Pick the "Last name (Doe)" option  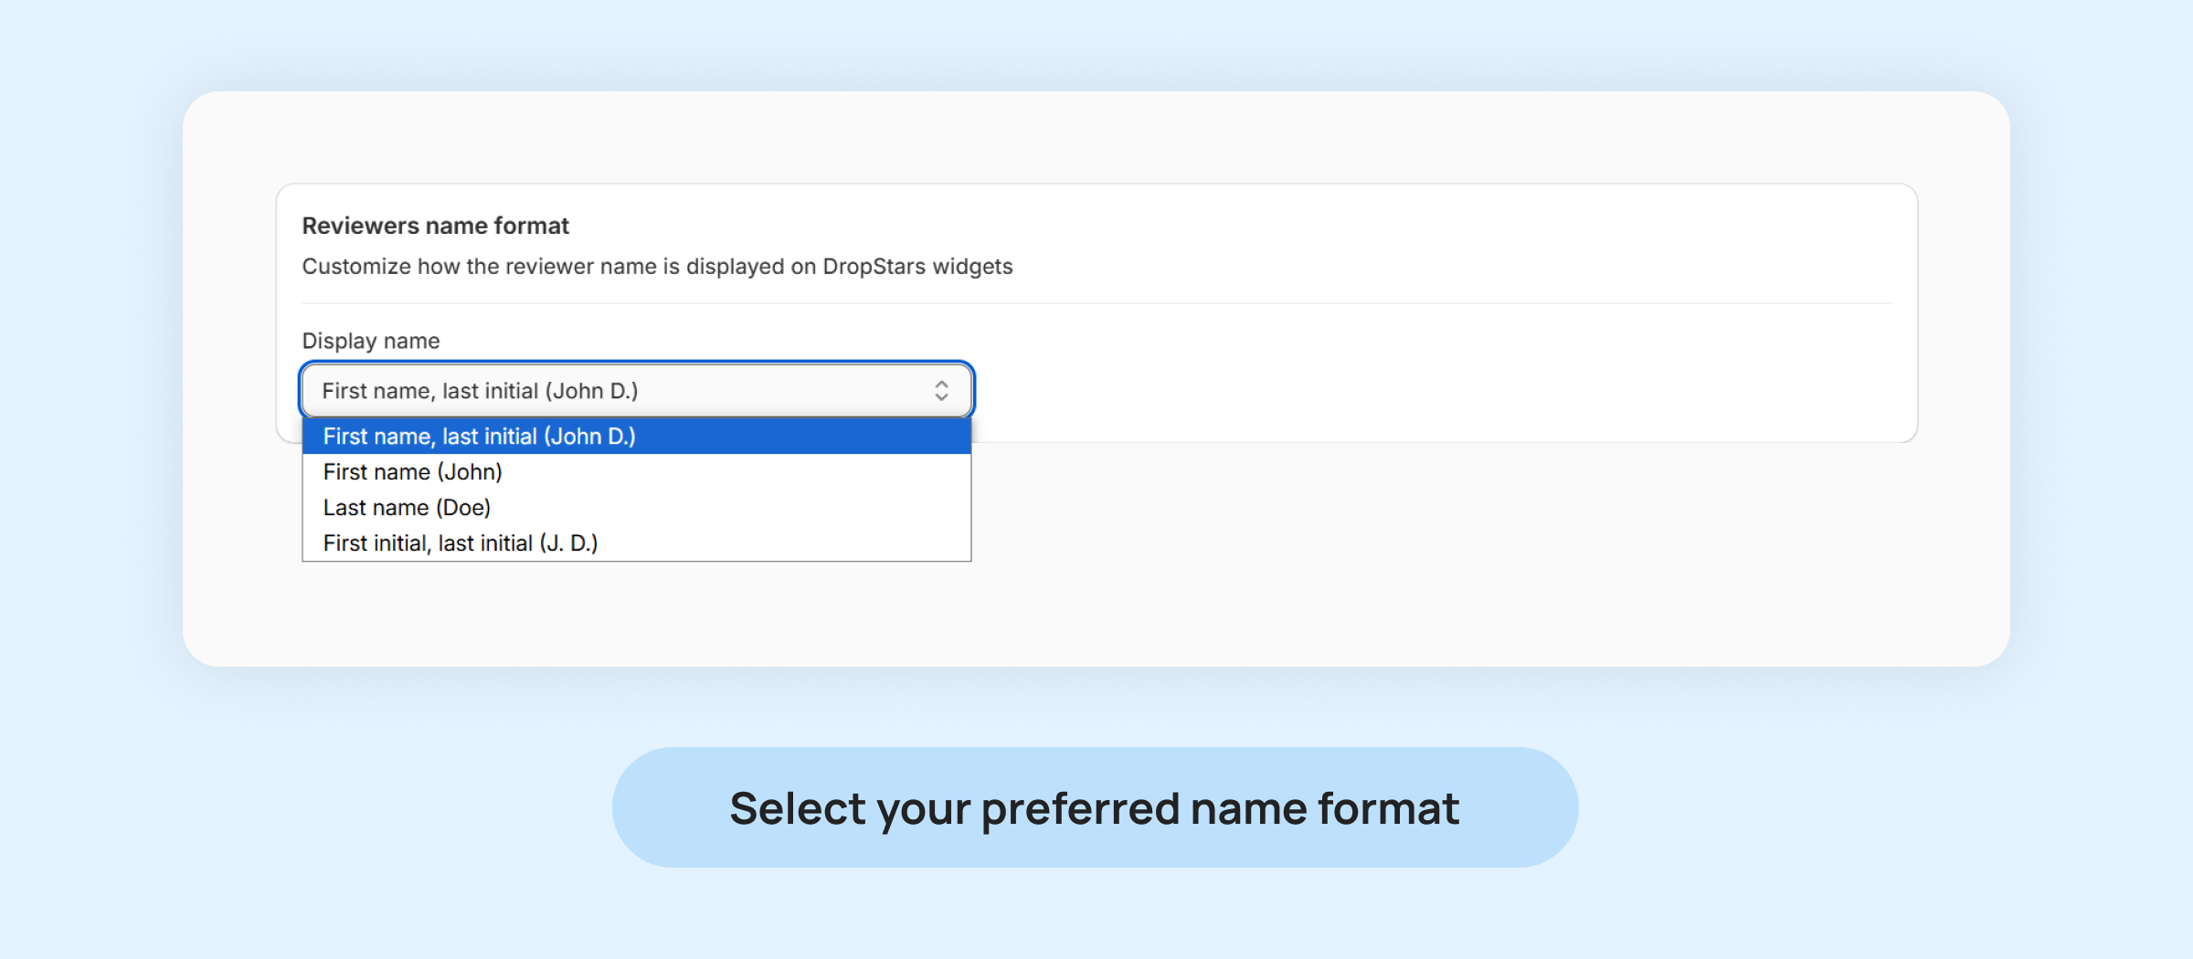point(407,508)
